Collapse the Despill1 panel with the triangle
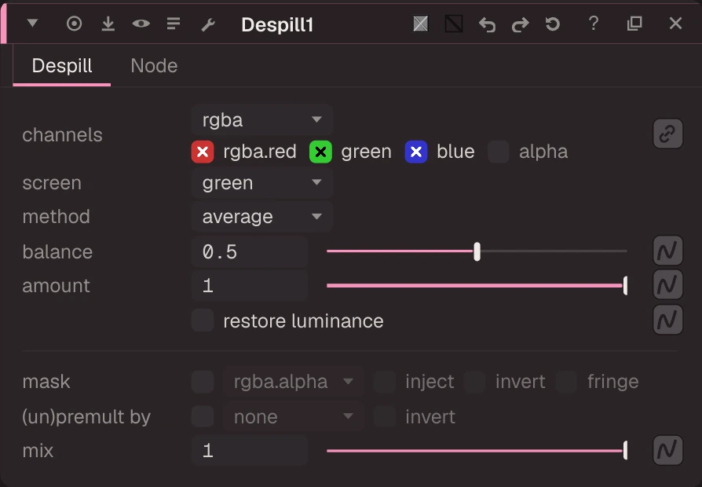702x487 pixels. coord(32,23)
